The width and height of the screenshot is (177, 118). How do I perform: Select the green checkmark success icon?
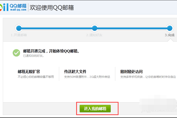16,53
